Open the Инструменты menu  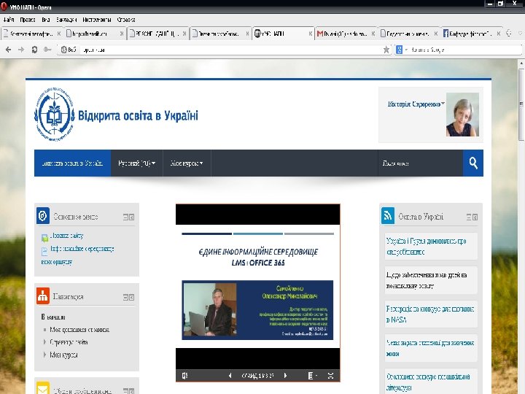(x=97, y=20)
